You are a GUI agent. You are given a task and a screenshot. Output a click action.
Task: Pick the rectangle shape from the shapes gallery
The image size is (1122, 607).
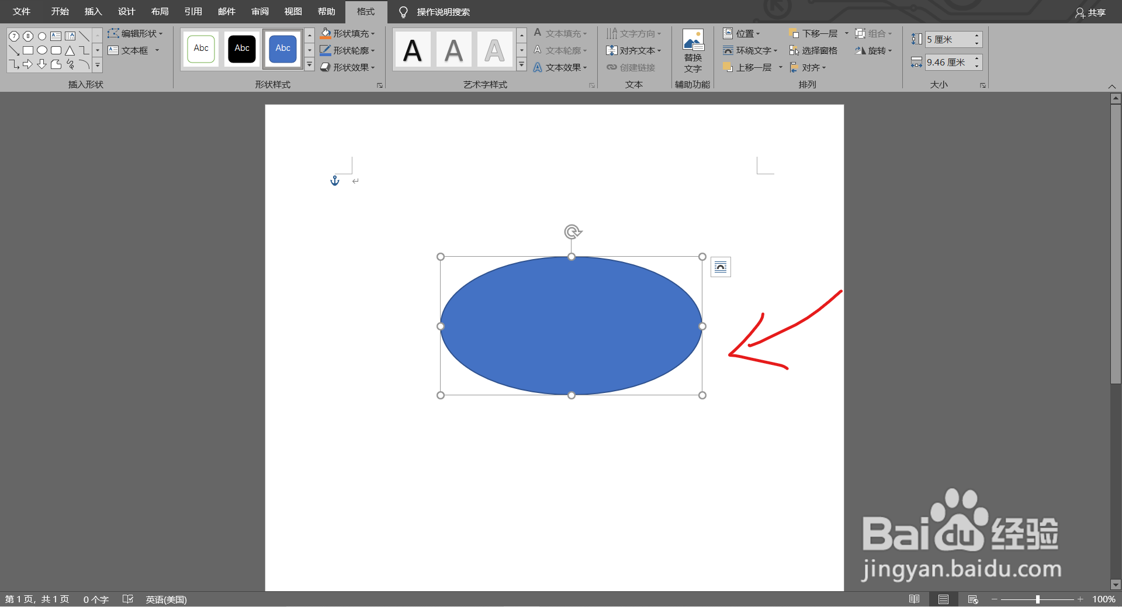pos(28,50)
